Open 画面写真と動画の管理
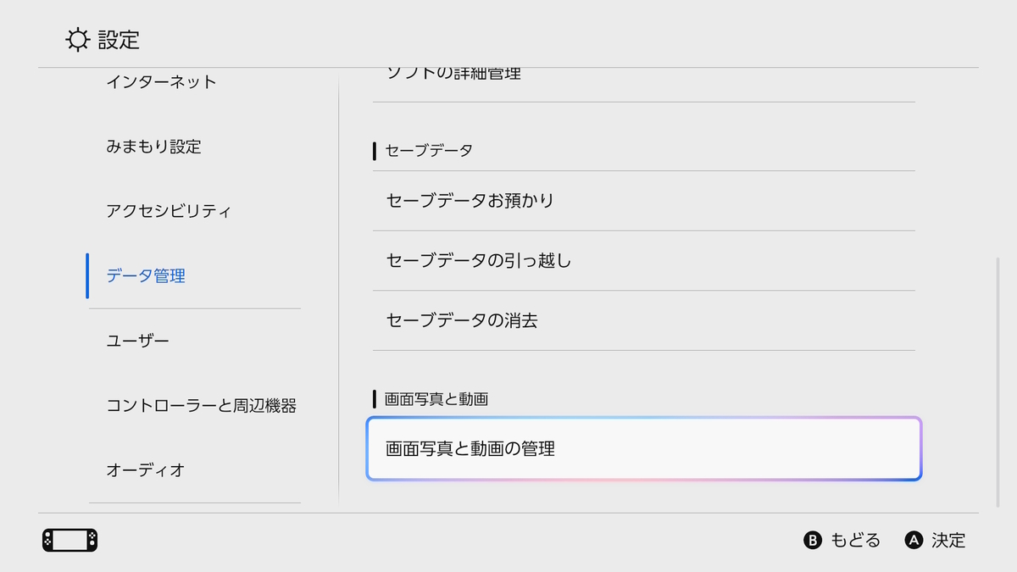Viewport: 1017px width, 572px height. pos(644,449)
